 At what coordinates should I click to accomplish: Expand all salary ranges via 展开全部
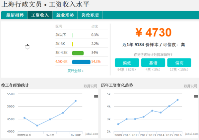pyautogui.click(x=75, y=71)
